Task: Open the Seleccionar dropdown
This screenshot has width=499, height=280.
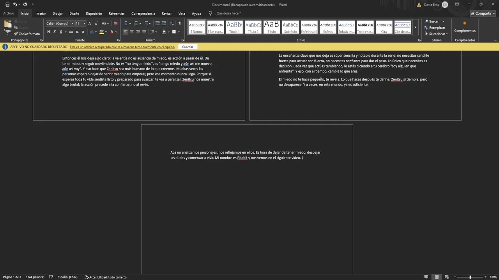Action: tap(437, 34)
